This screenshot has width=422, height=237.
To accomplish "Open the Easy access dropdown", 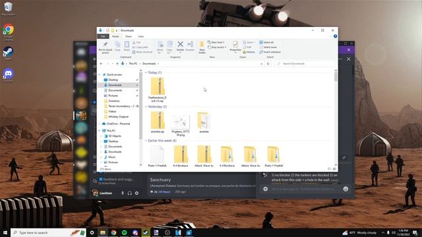I will coord(217,47).
